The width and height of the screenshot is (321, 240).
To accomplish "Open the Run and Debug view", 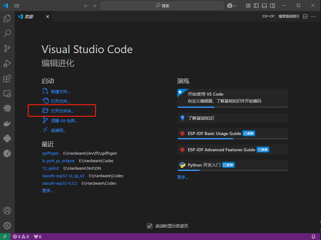I will 7,63.
